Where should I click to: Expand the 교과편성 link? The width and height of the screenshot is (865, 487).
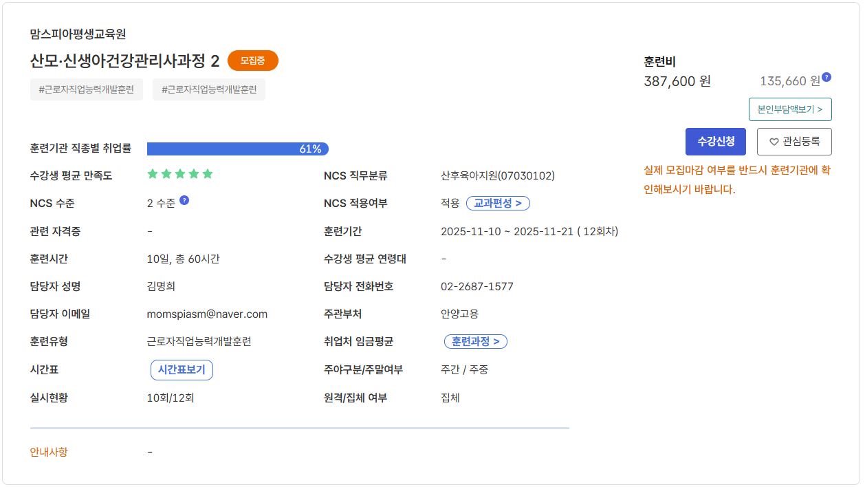[x=498, y=204]
